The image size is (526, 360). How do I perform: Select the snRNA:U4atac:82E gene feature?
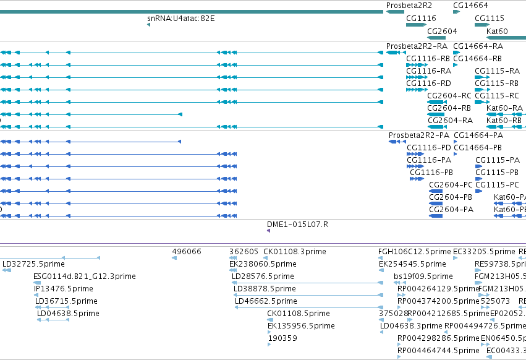click(x=148, y=25)
